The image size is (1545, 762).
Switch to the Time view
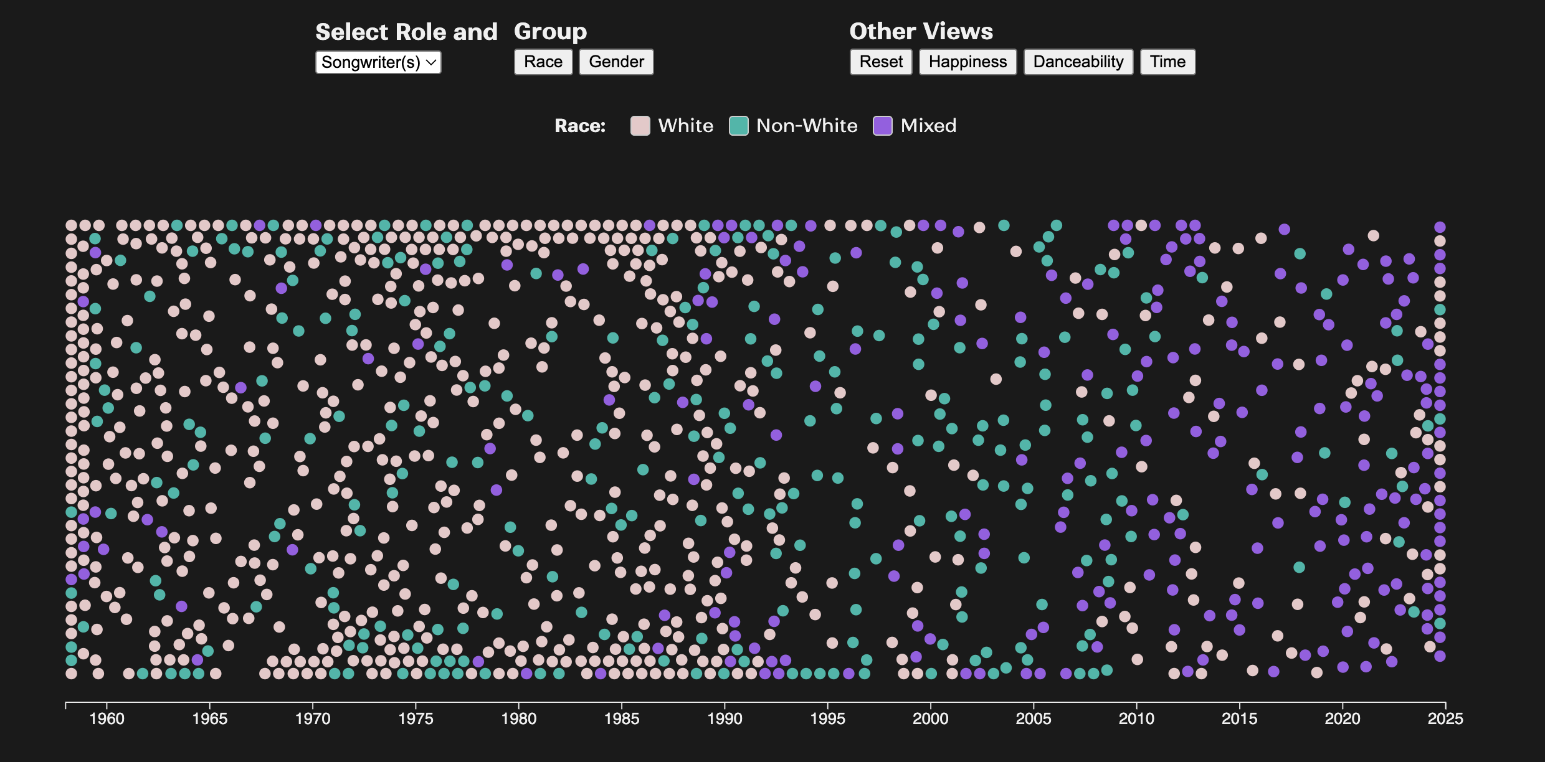[1167, 62]
